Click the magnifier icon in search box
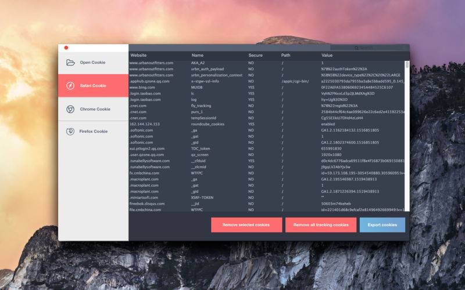Image resolution: width=465 pixels, height=290 pixels. (356, 48)
